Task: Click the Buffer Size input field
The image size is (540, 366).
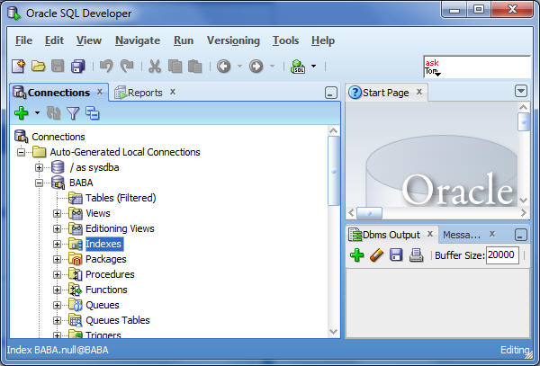Action: 502,255
